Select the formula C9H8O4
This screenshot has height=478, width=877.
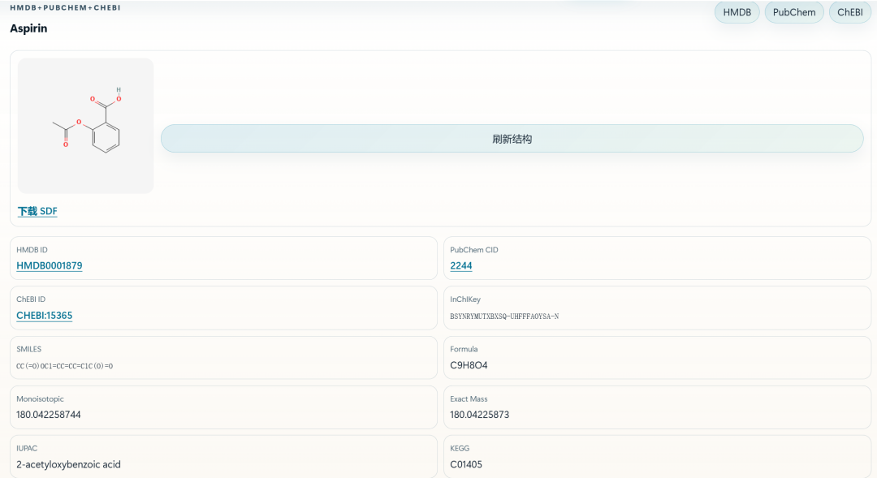click(469, 365)
